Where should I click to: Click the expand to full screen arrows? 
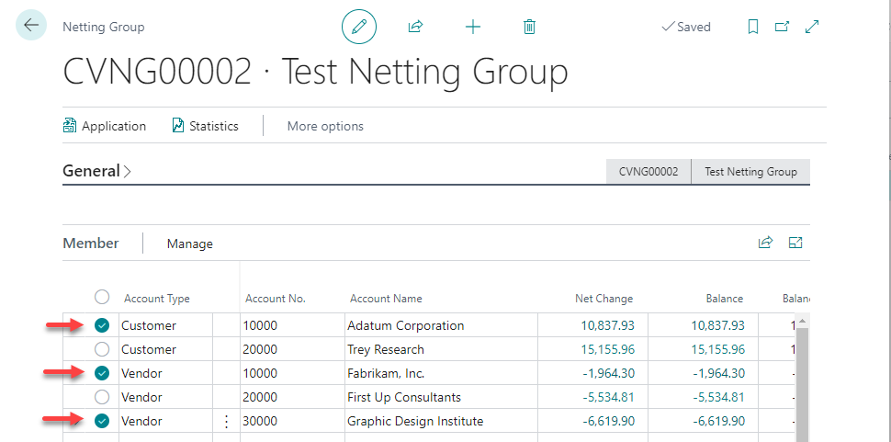[x=812, y=27]
